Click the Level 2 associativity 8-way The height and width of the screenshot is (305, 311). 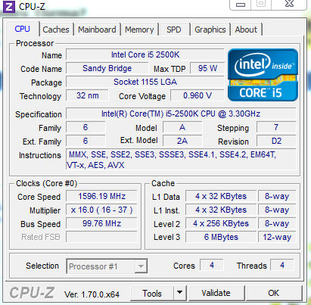pyautogui.click(x=277, y=223)
